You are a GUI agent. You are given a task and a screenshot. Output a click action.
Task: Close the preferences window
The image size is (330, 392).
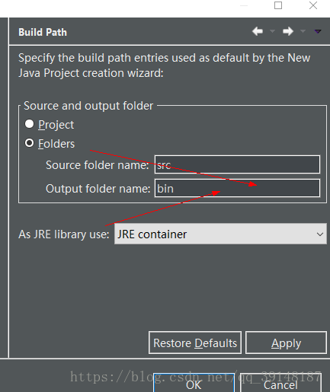coord(313,5)
